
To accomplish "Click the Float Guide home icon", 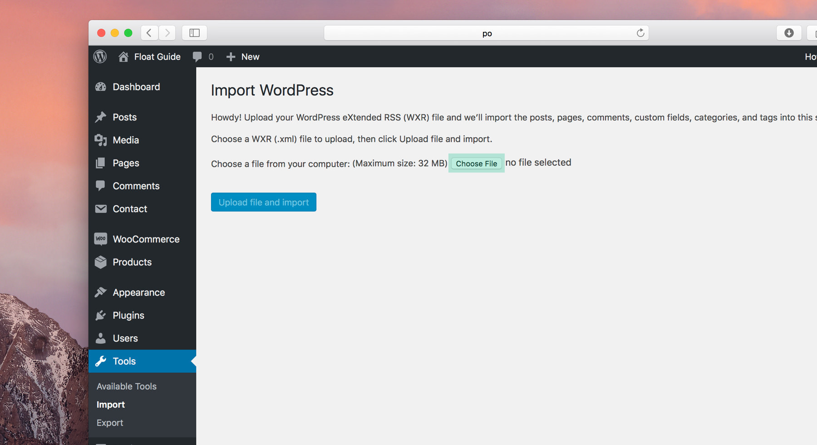I will click(x=123, y=56).
